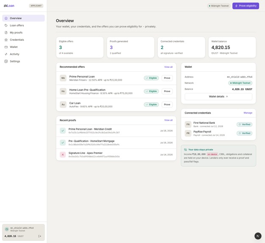Click the crossed-eye privacy icon
The image size is (265, 243).
[x=185, y=150]
